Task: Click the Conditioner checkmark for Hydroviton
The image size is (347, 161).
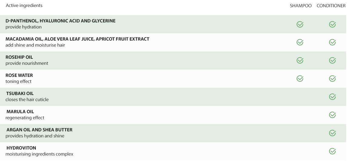Action: point(332,151)
